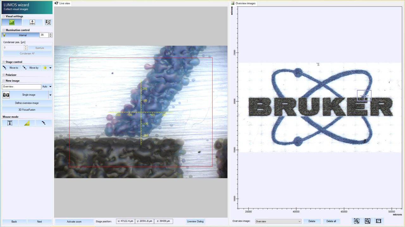Image resolution: width=405 pixels, height=227 pixels.
Task: Click the image name field containing Overview
Action: click(22, 87)
